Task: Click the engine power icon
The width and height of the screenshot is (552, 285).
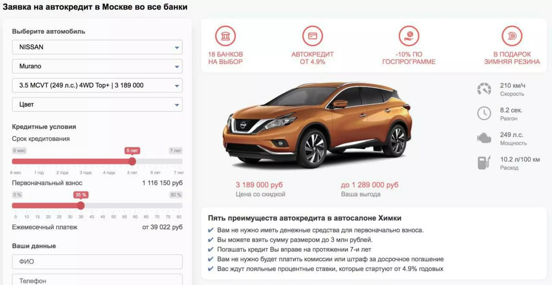Action: pos(484,138)
